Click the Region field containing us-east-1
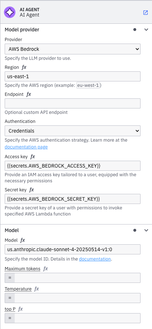This screenshot has width=152, height=329. [72, 76]
